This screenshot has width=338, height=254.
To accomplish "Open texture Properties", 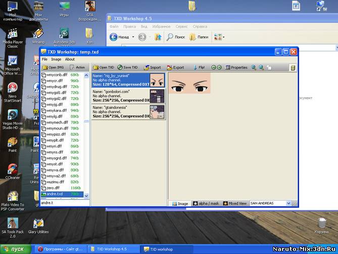I will (x=236, y=67).
